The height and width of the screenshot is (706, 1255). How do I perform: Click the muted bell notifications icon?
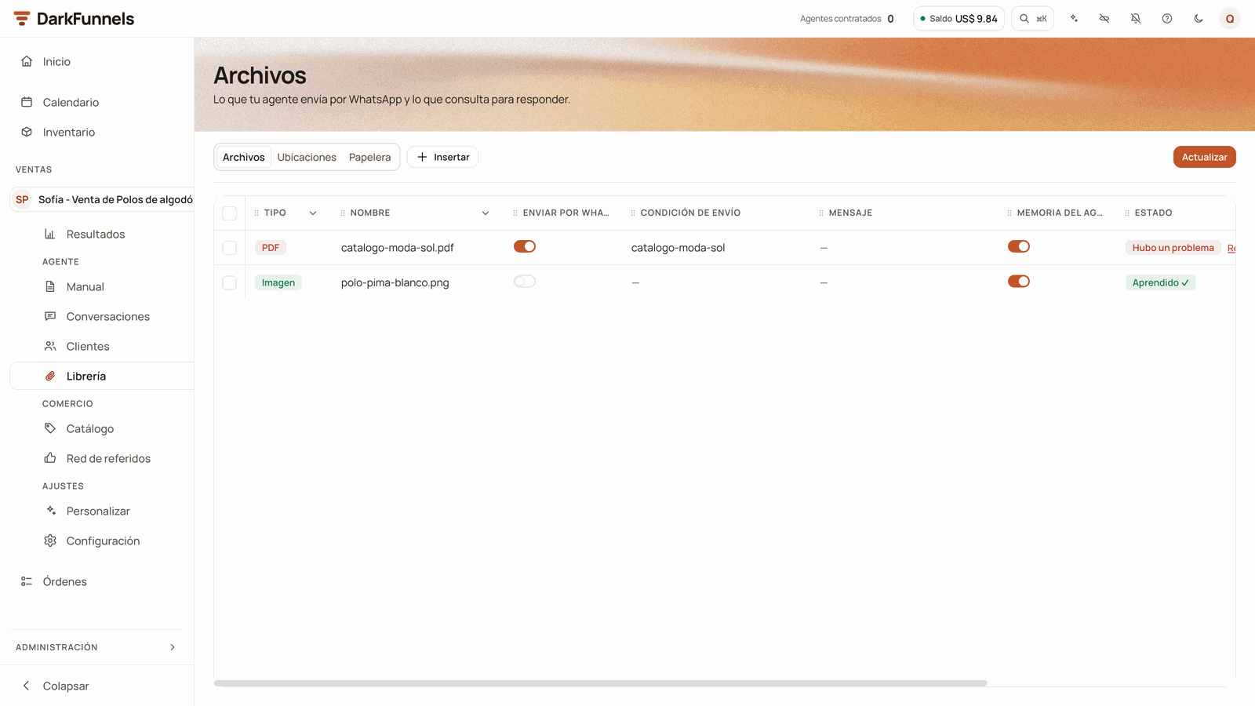click(1136, 19)
